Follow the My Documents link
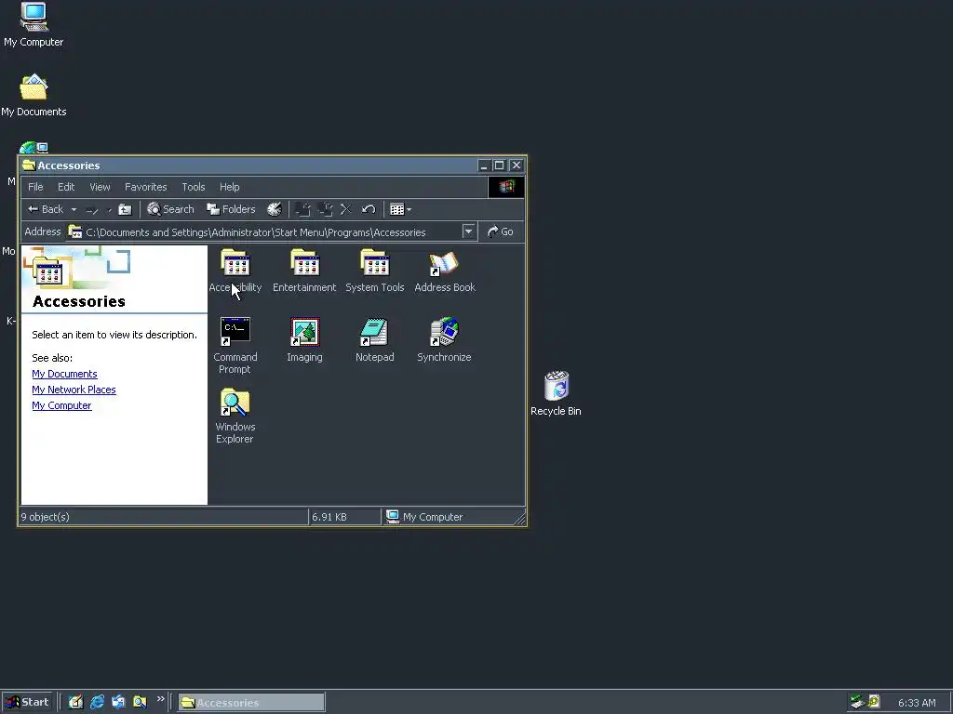 [x=64, y=374]
